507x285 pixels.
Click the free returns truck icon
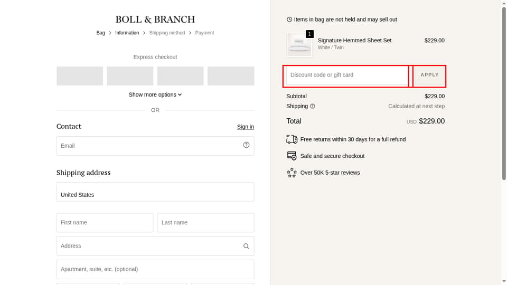click(292, 139)
